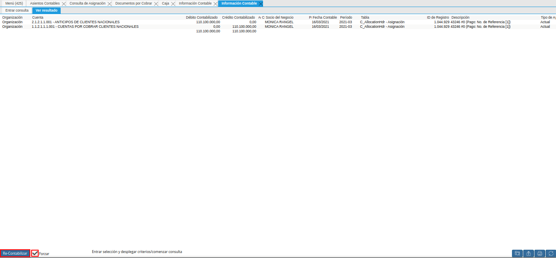Click the Re-Contabilizar button
The image size is (556, 258).
15,253
